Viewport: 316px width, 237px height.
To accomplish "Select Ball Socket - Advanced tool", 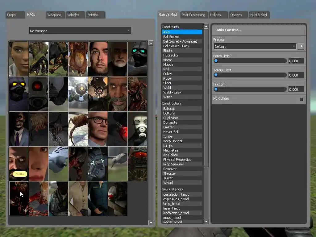I will pyautogui.click(x=182, y=41).
